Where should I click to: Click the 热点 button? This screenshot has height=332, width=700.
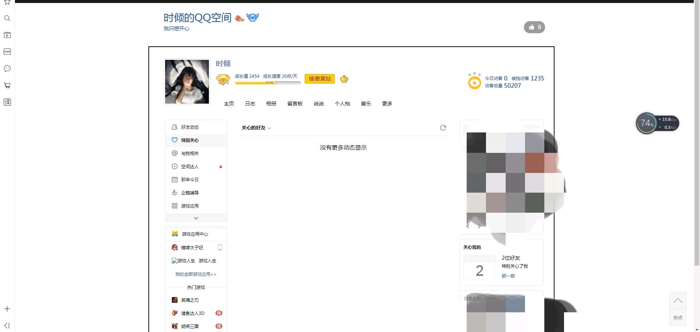[678, 317]
